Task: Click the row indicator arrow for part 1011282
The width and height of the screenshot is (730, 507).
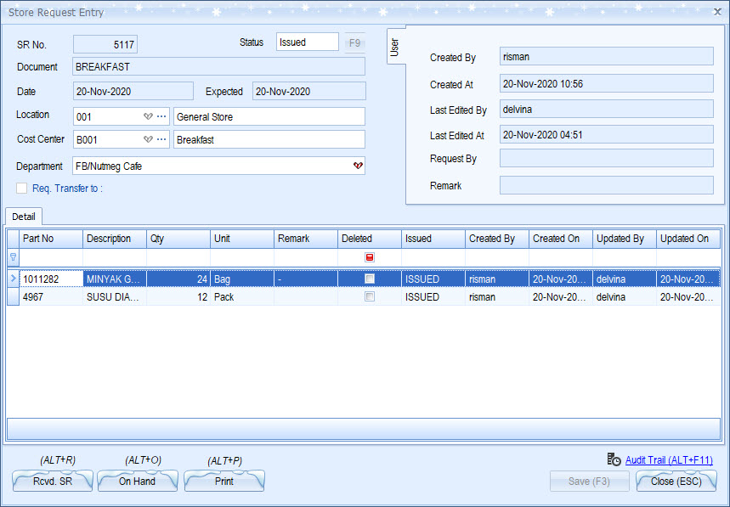Action: coord(13,279)
